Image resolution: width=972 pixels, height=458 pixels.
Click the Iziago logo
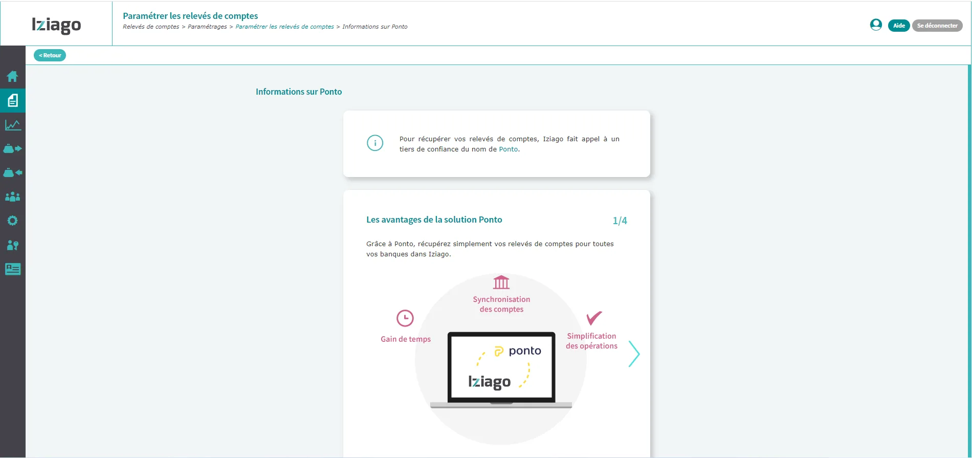pos(56,25)
